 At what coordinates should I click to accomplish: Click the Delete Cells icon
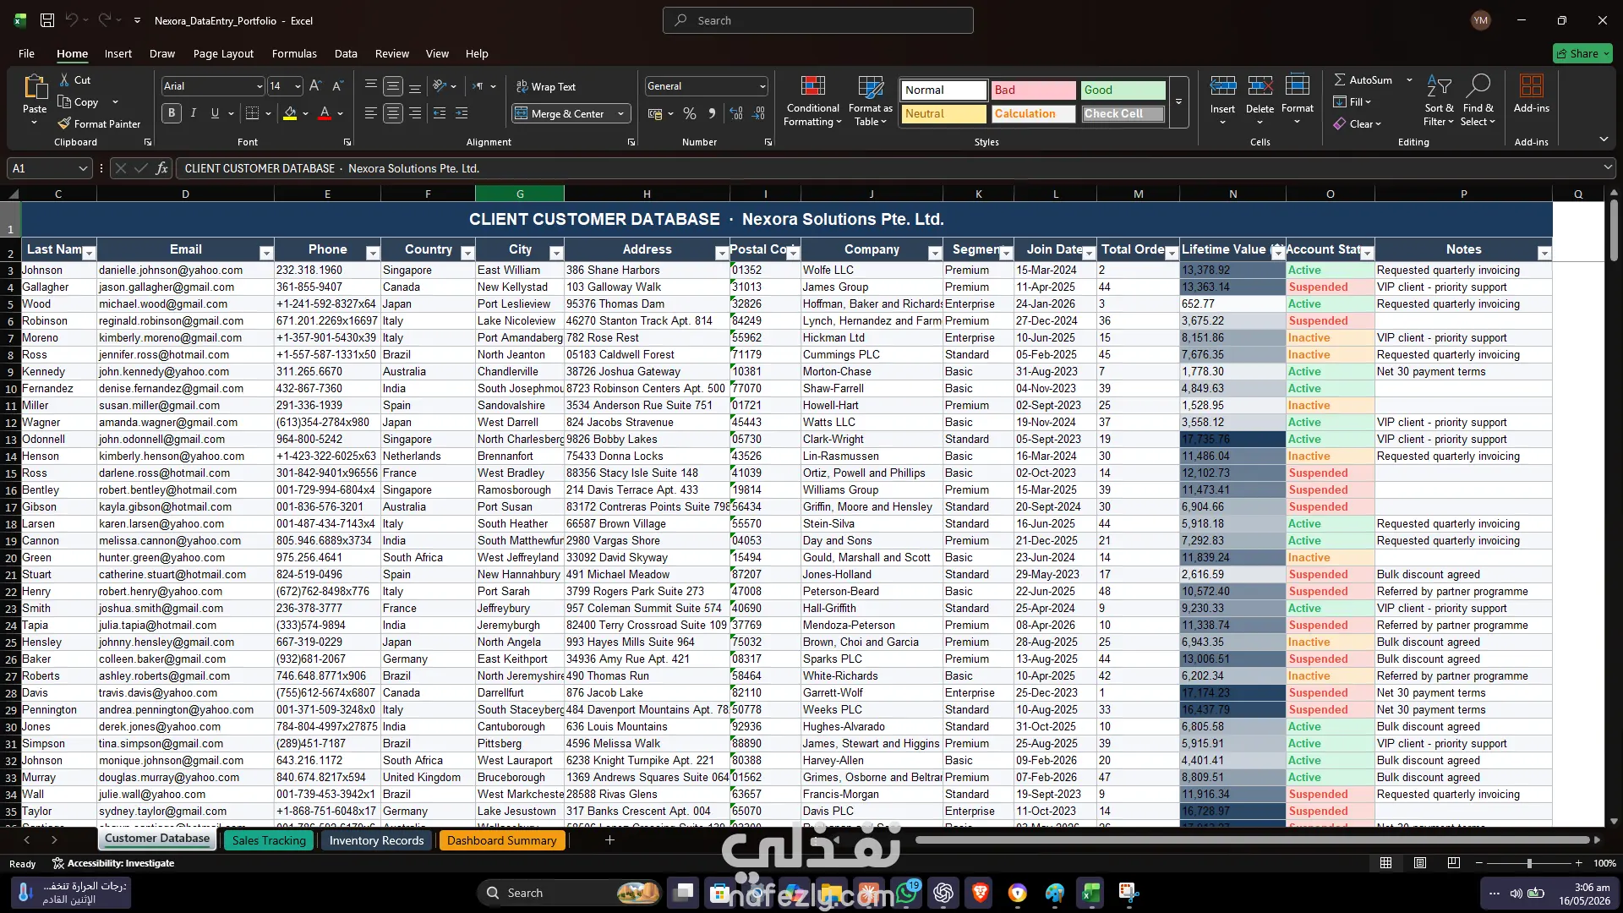(x=1260, y=85)
